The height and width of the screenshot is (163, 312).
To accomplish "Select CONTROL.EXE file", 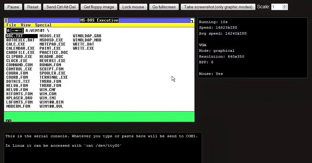I will point(19,69).
